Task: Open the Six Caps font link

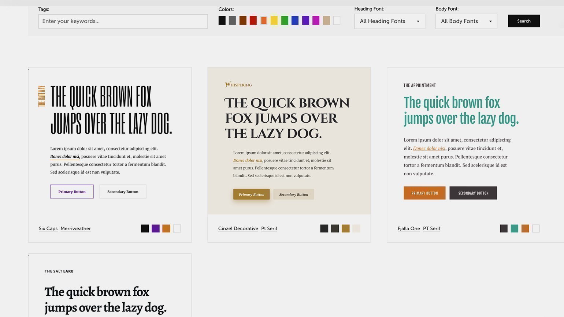Action: [48, 228]
